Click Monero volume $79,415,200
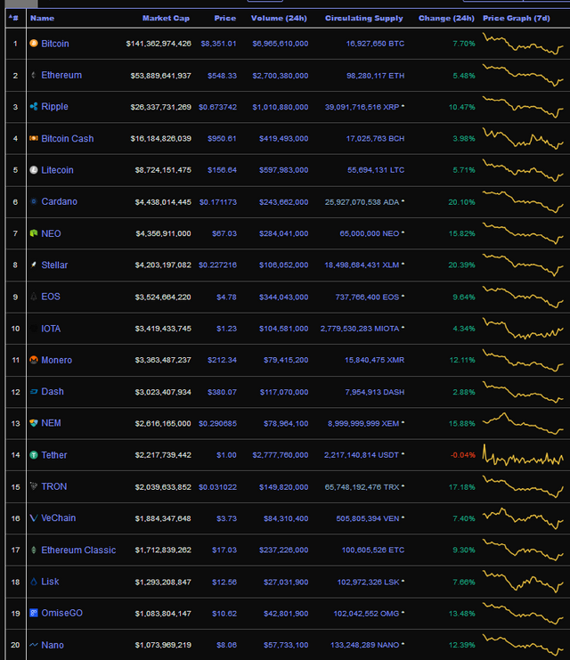570x660 pixels. click(x=286, y=360)
